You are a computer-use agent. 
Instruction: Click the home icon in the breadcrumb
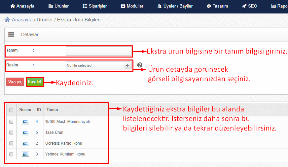[x=7, y=20]
